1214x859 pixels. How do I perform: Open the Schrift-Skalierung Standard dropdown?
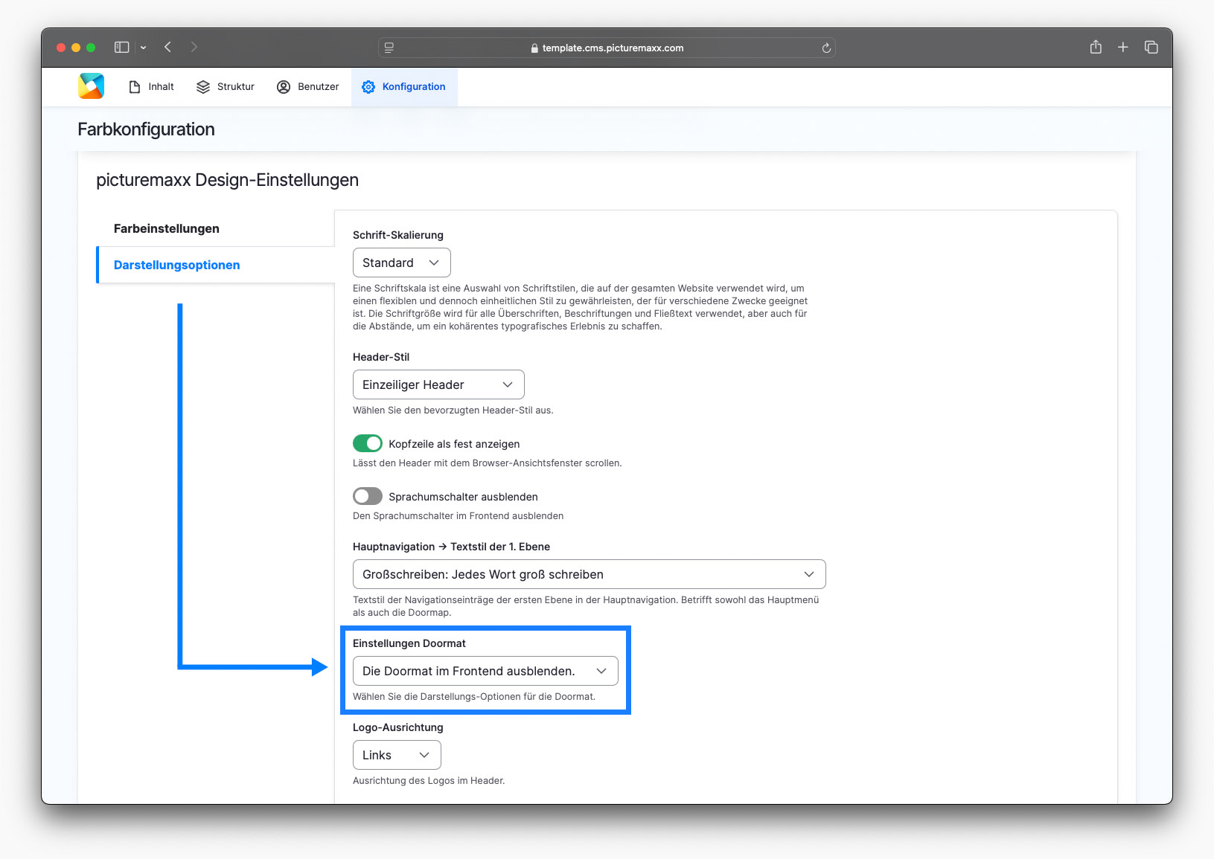pos(402,263)
